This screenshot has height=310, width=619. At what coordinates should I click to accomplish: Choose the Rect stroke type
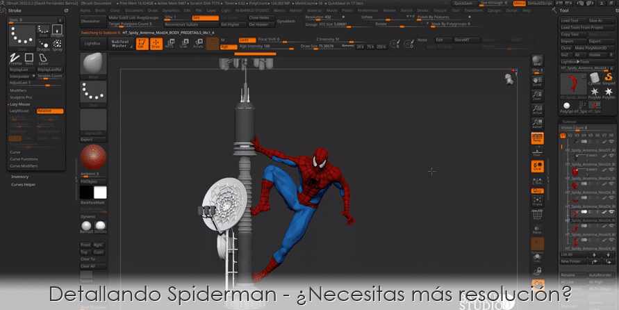(28, 59)
